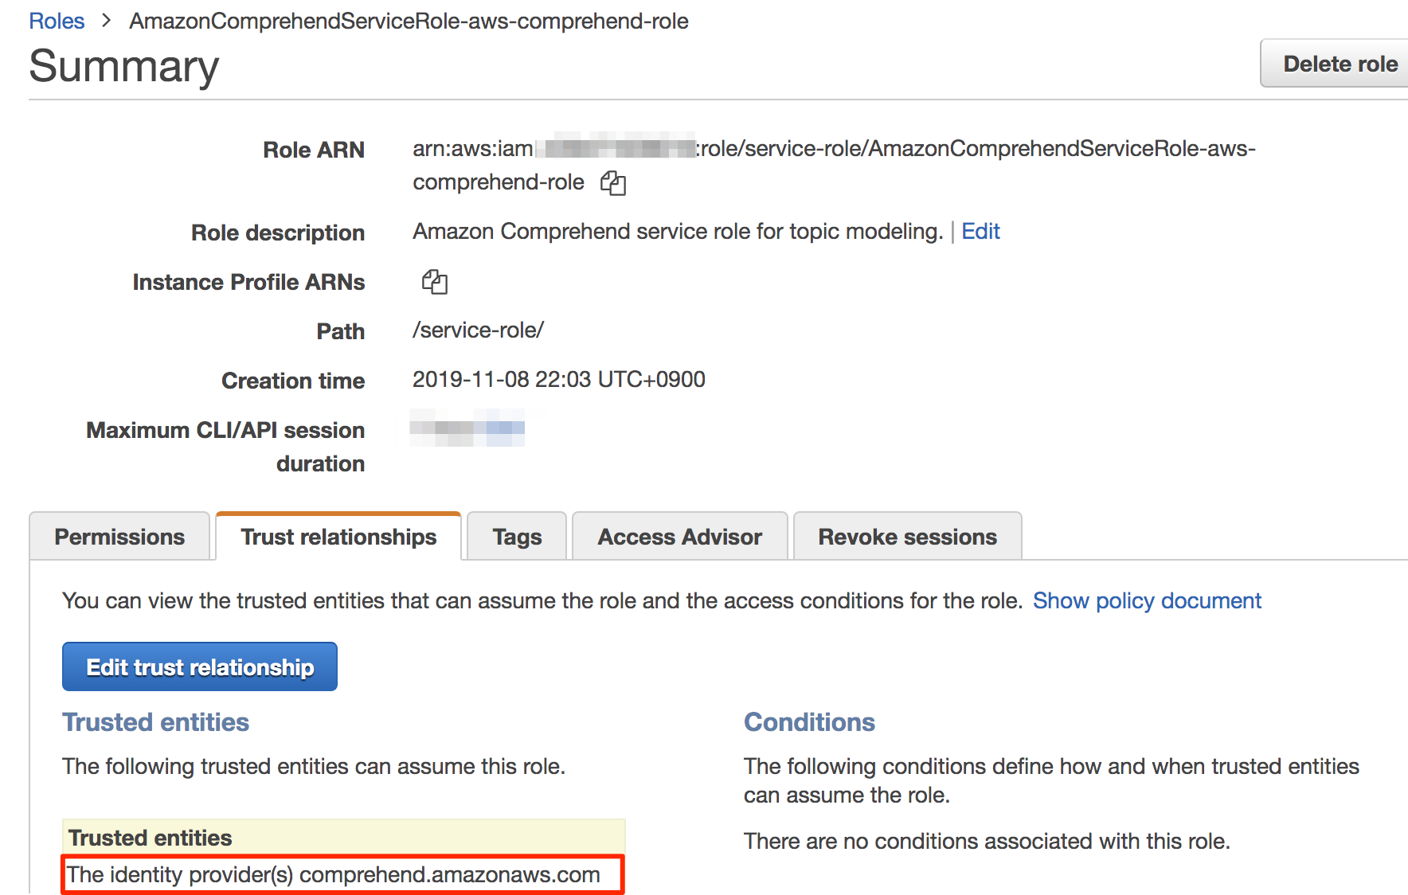
Task: Click the Trusted entities table header
Action: pyautogui.click(x=343, y=838)
